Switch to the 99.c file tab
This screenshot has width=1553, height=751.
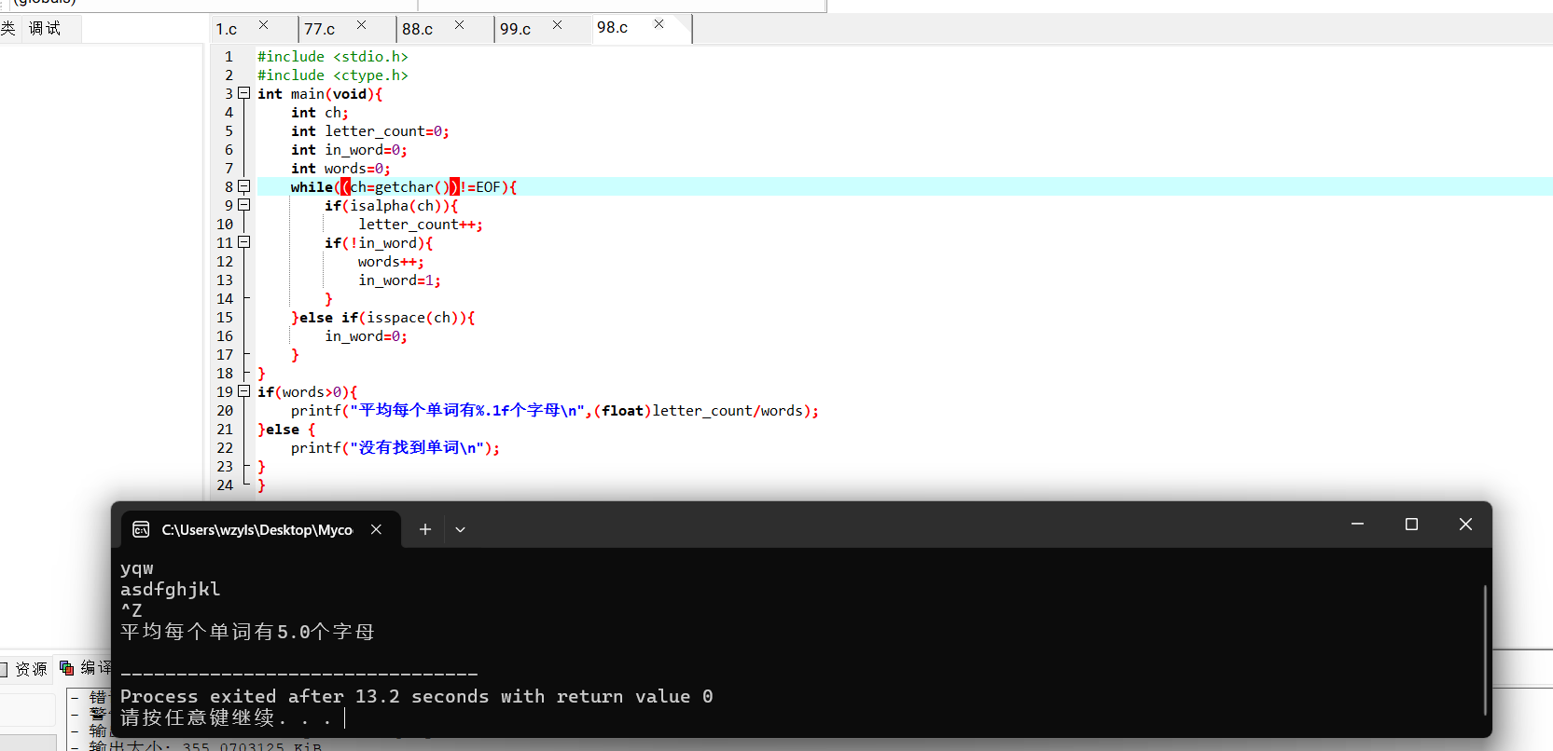[x=515, y=29]
